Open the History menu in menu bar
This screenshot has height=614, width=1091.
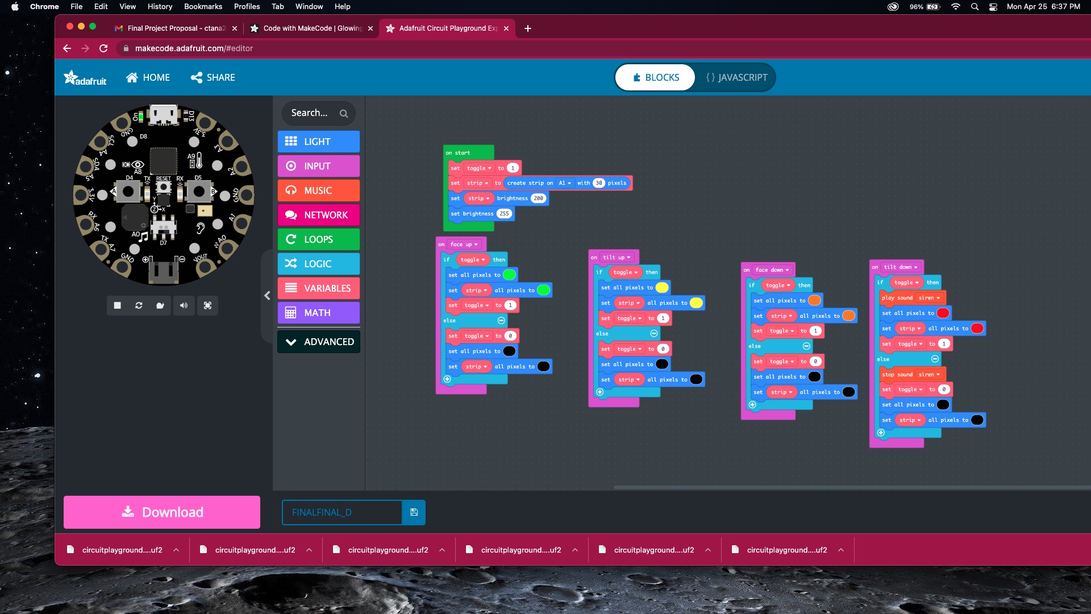[160, 6]
